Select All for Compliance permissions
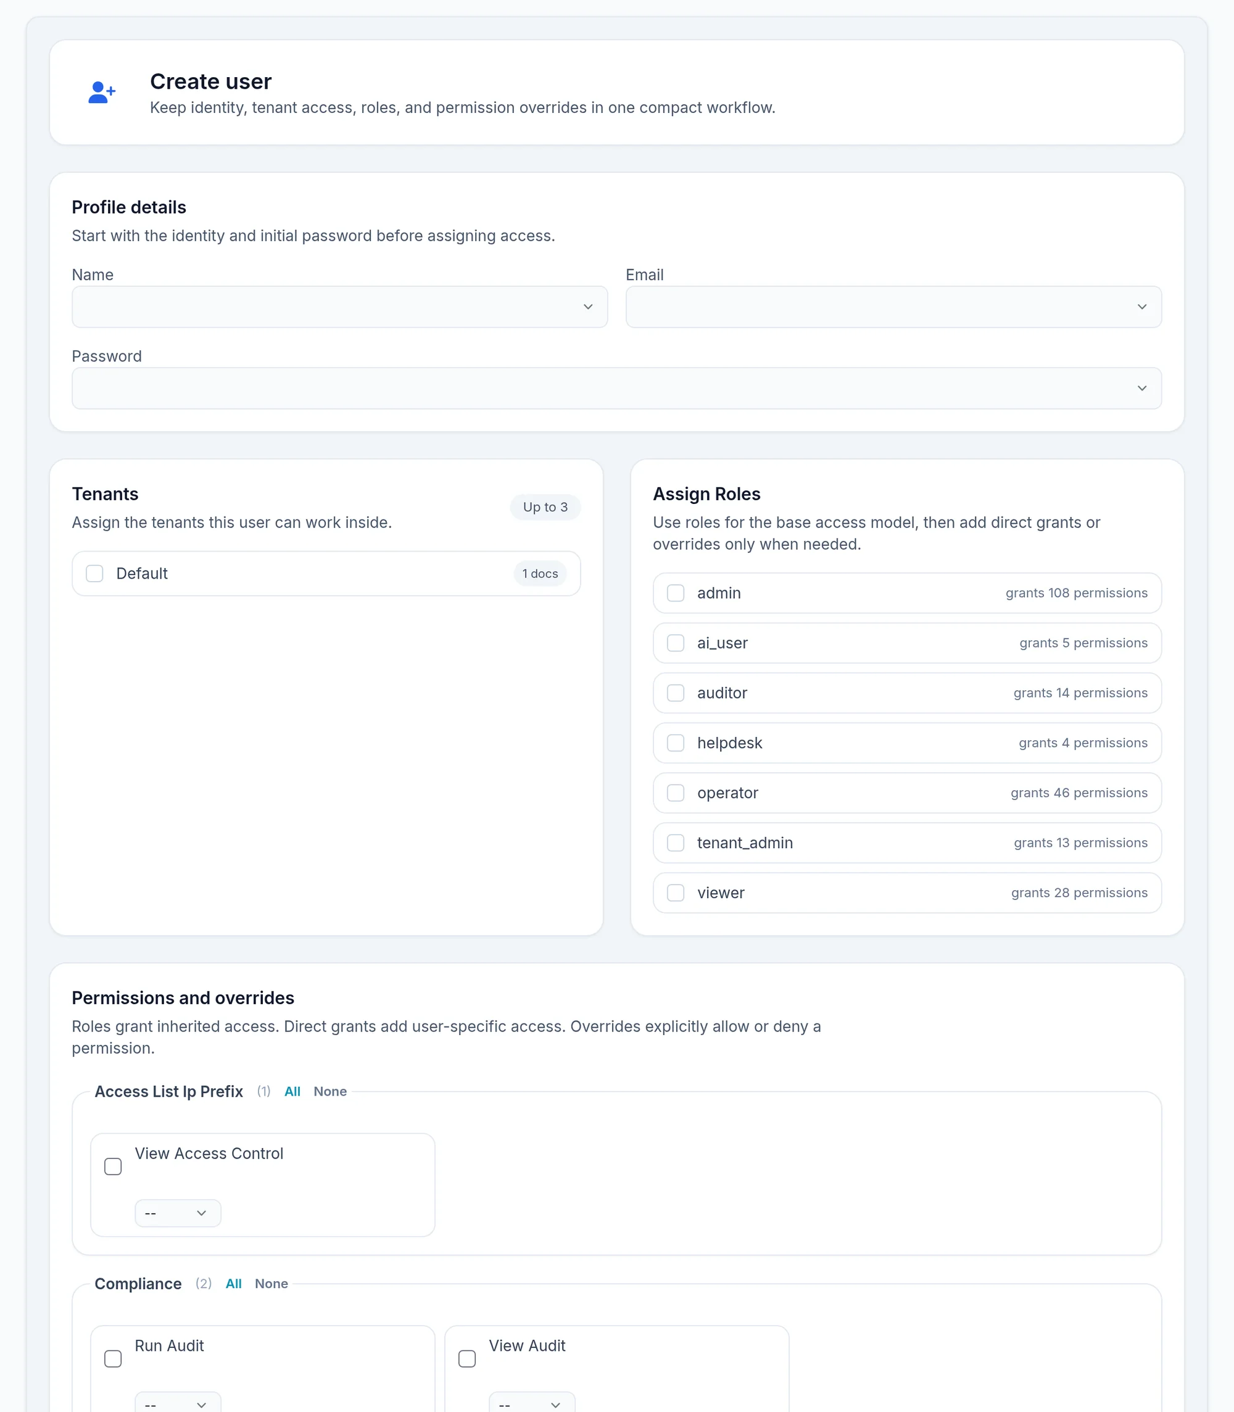This screenshot has height=1412, width=1234. [x=233, y=1283]
